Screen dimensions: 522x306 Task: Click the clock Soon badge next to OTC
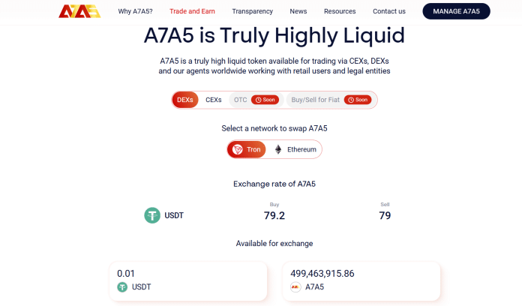[x=265, y=100]
